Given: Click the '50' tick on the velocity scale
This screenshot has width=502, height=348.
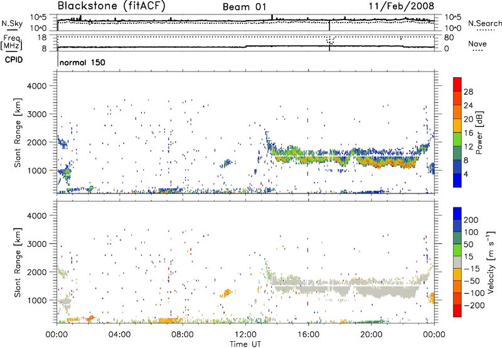Looking at the screenshot, I should point(468,244).
